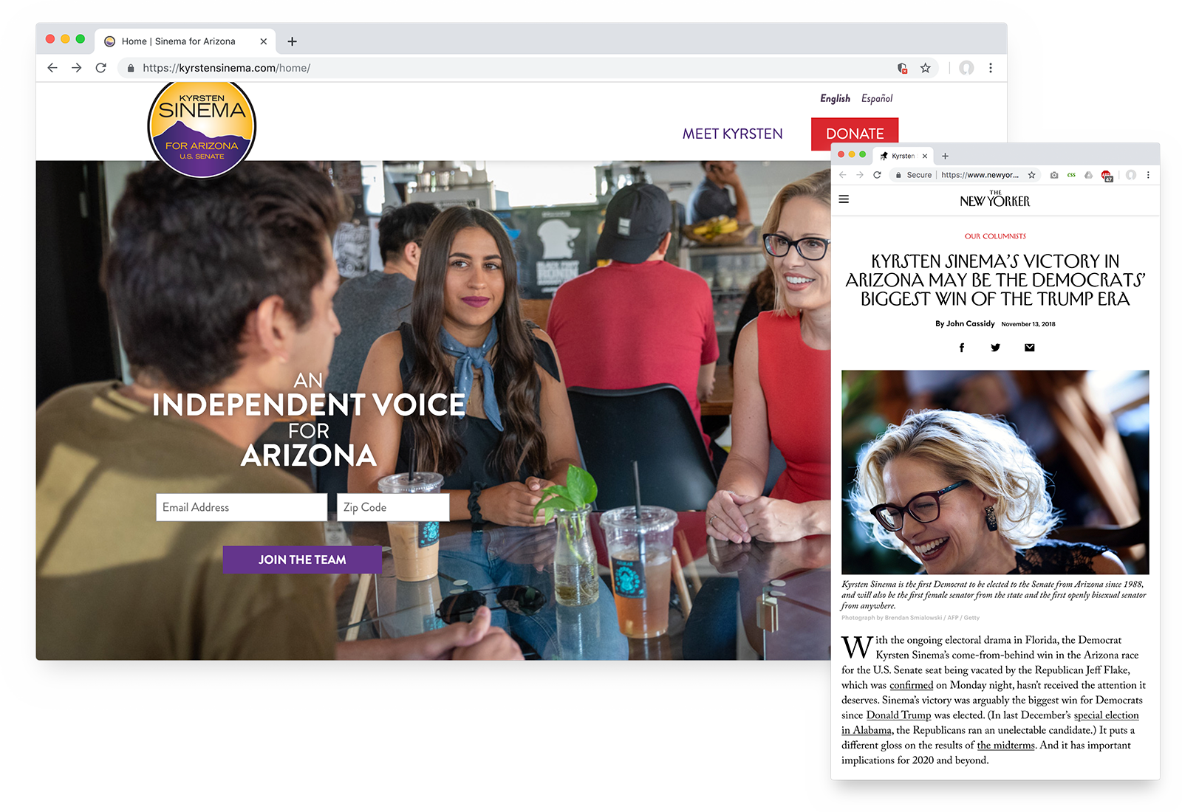Open new tab in New Yorker window
The image size is (1182, 812).
pos(945,156)
